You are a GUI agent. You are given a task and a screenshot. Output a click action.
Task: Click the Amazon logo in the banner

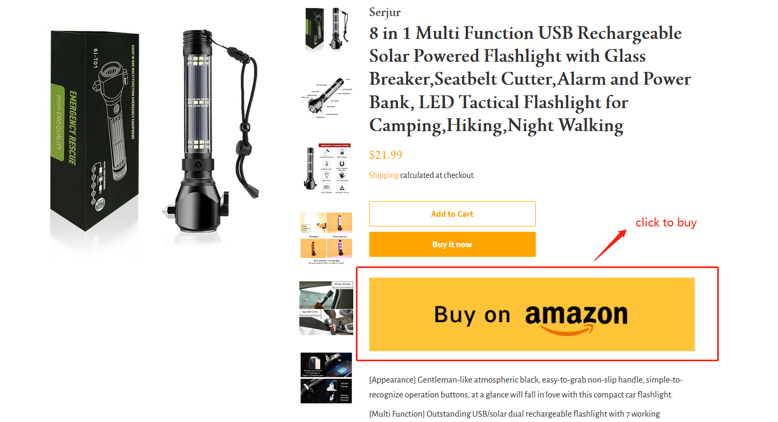point(576,318)
